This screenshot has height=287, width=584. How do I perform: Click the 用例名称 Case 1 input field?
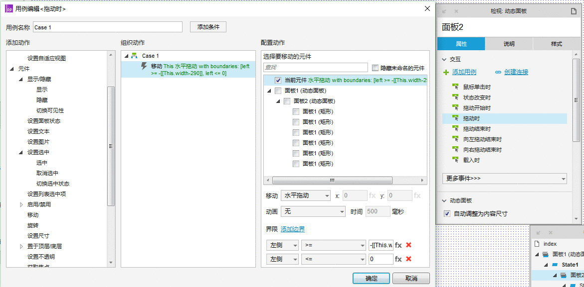click(x=108, y=27)
